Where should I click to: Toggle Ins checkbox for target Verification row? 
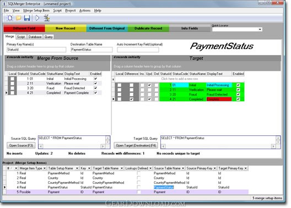[142, 90]
